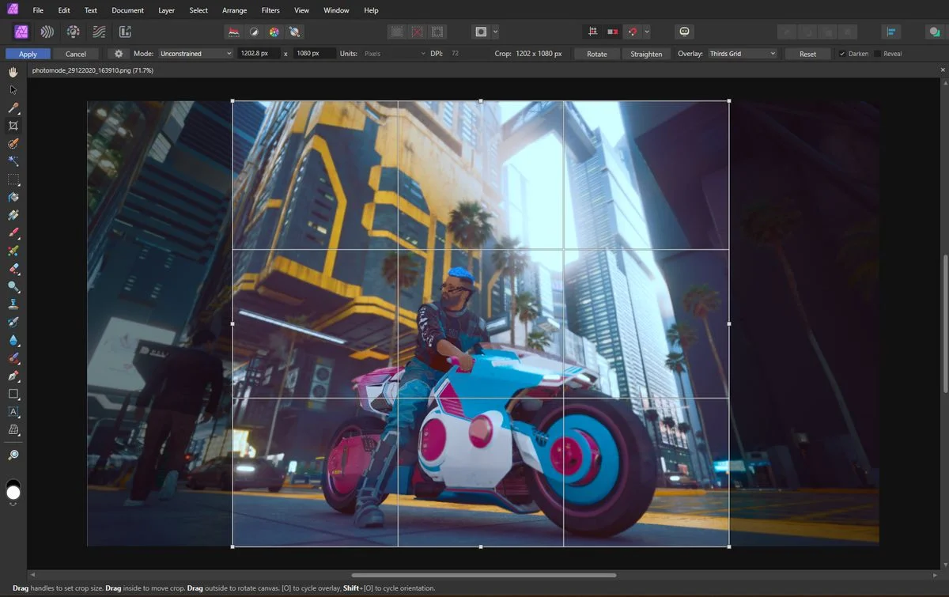Toggle the Force Pixel Alignment icon

592,32
